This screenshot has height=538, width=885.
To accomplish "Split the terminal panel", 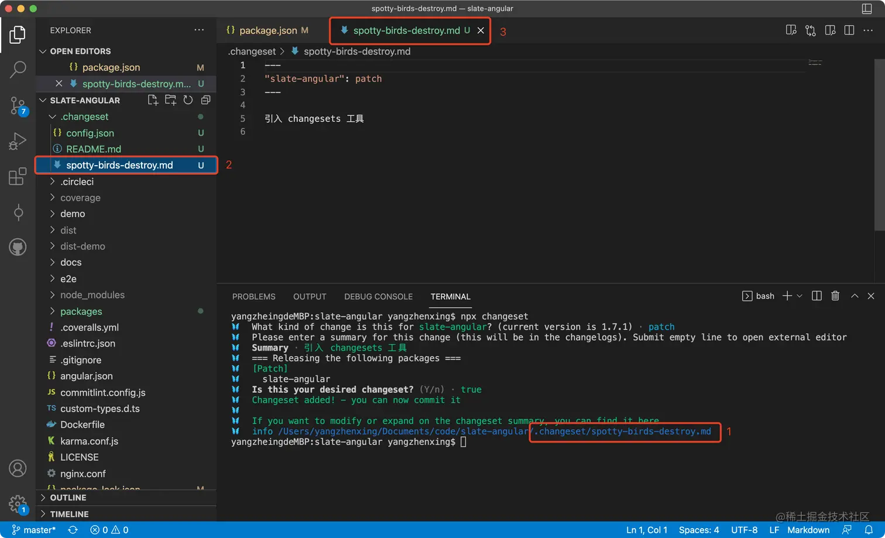I will (817, 296).
